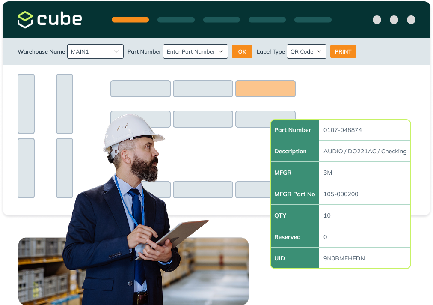
Task: Click the cube logo icon
Action: pos(25,20)
